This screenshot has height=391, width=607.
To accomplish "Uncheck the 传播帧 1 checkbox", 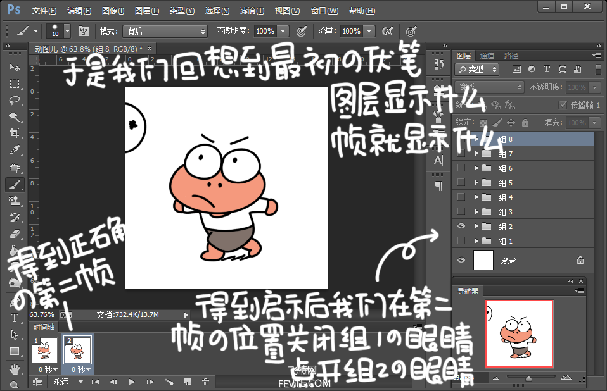I will tap(563, 104).
